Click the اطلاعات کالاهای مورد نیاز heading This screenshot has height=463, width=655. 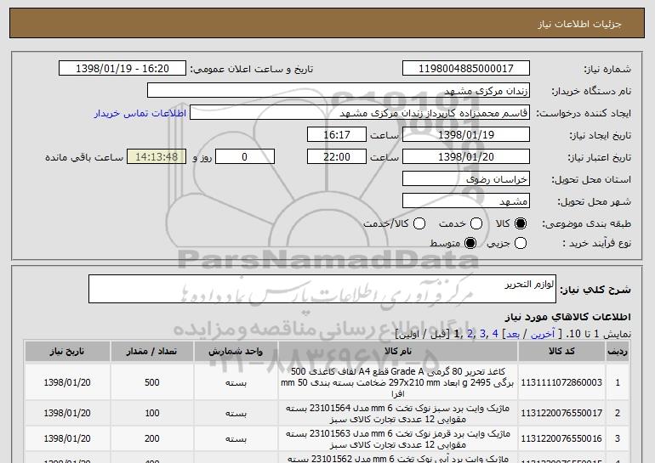coord(567,317)
